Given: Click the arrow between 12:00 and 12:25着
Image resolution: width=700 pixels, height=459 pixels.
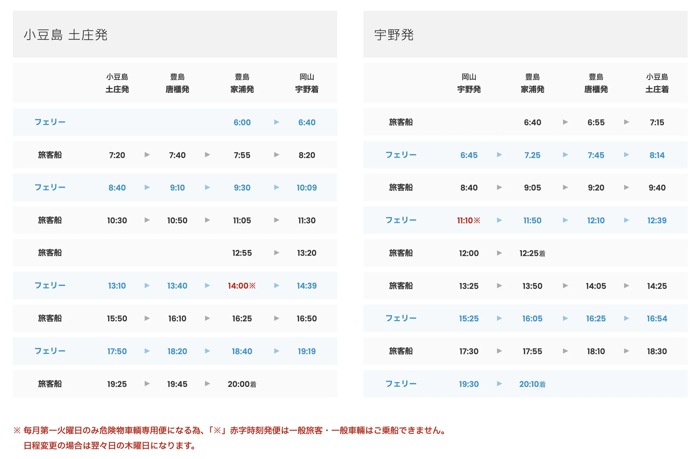Looking at the screenshot, I should pos(499,253).
